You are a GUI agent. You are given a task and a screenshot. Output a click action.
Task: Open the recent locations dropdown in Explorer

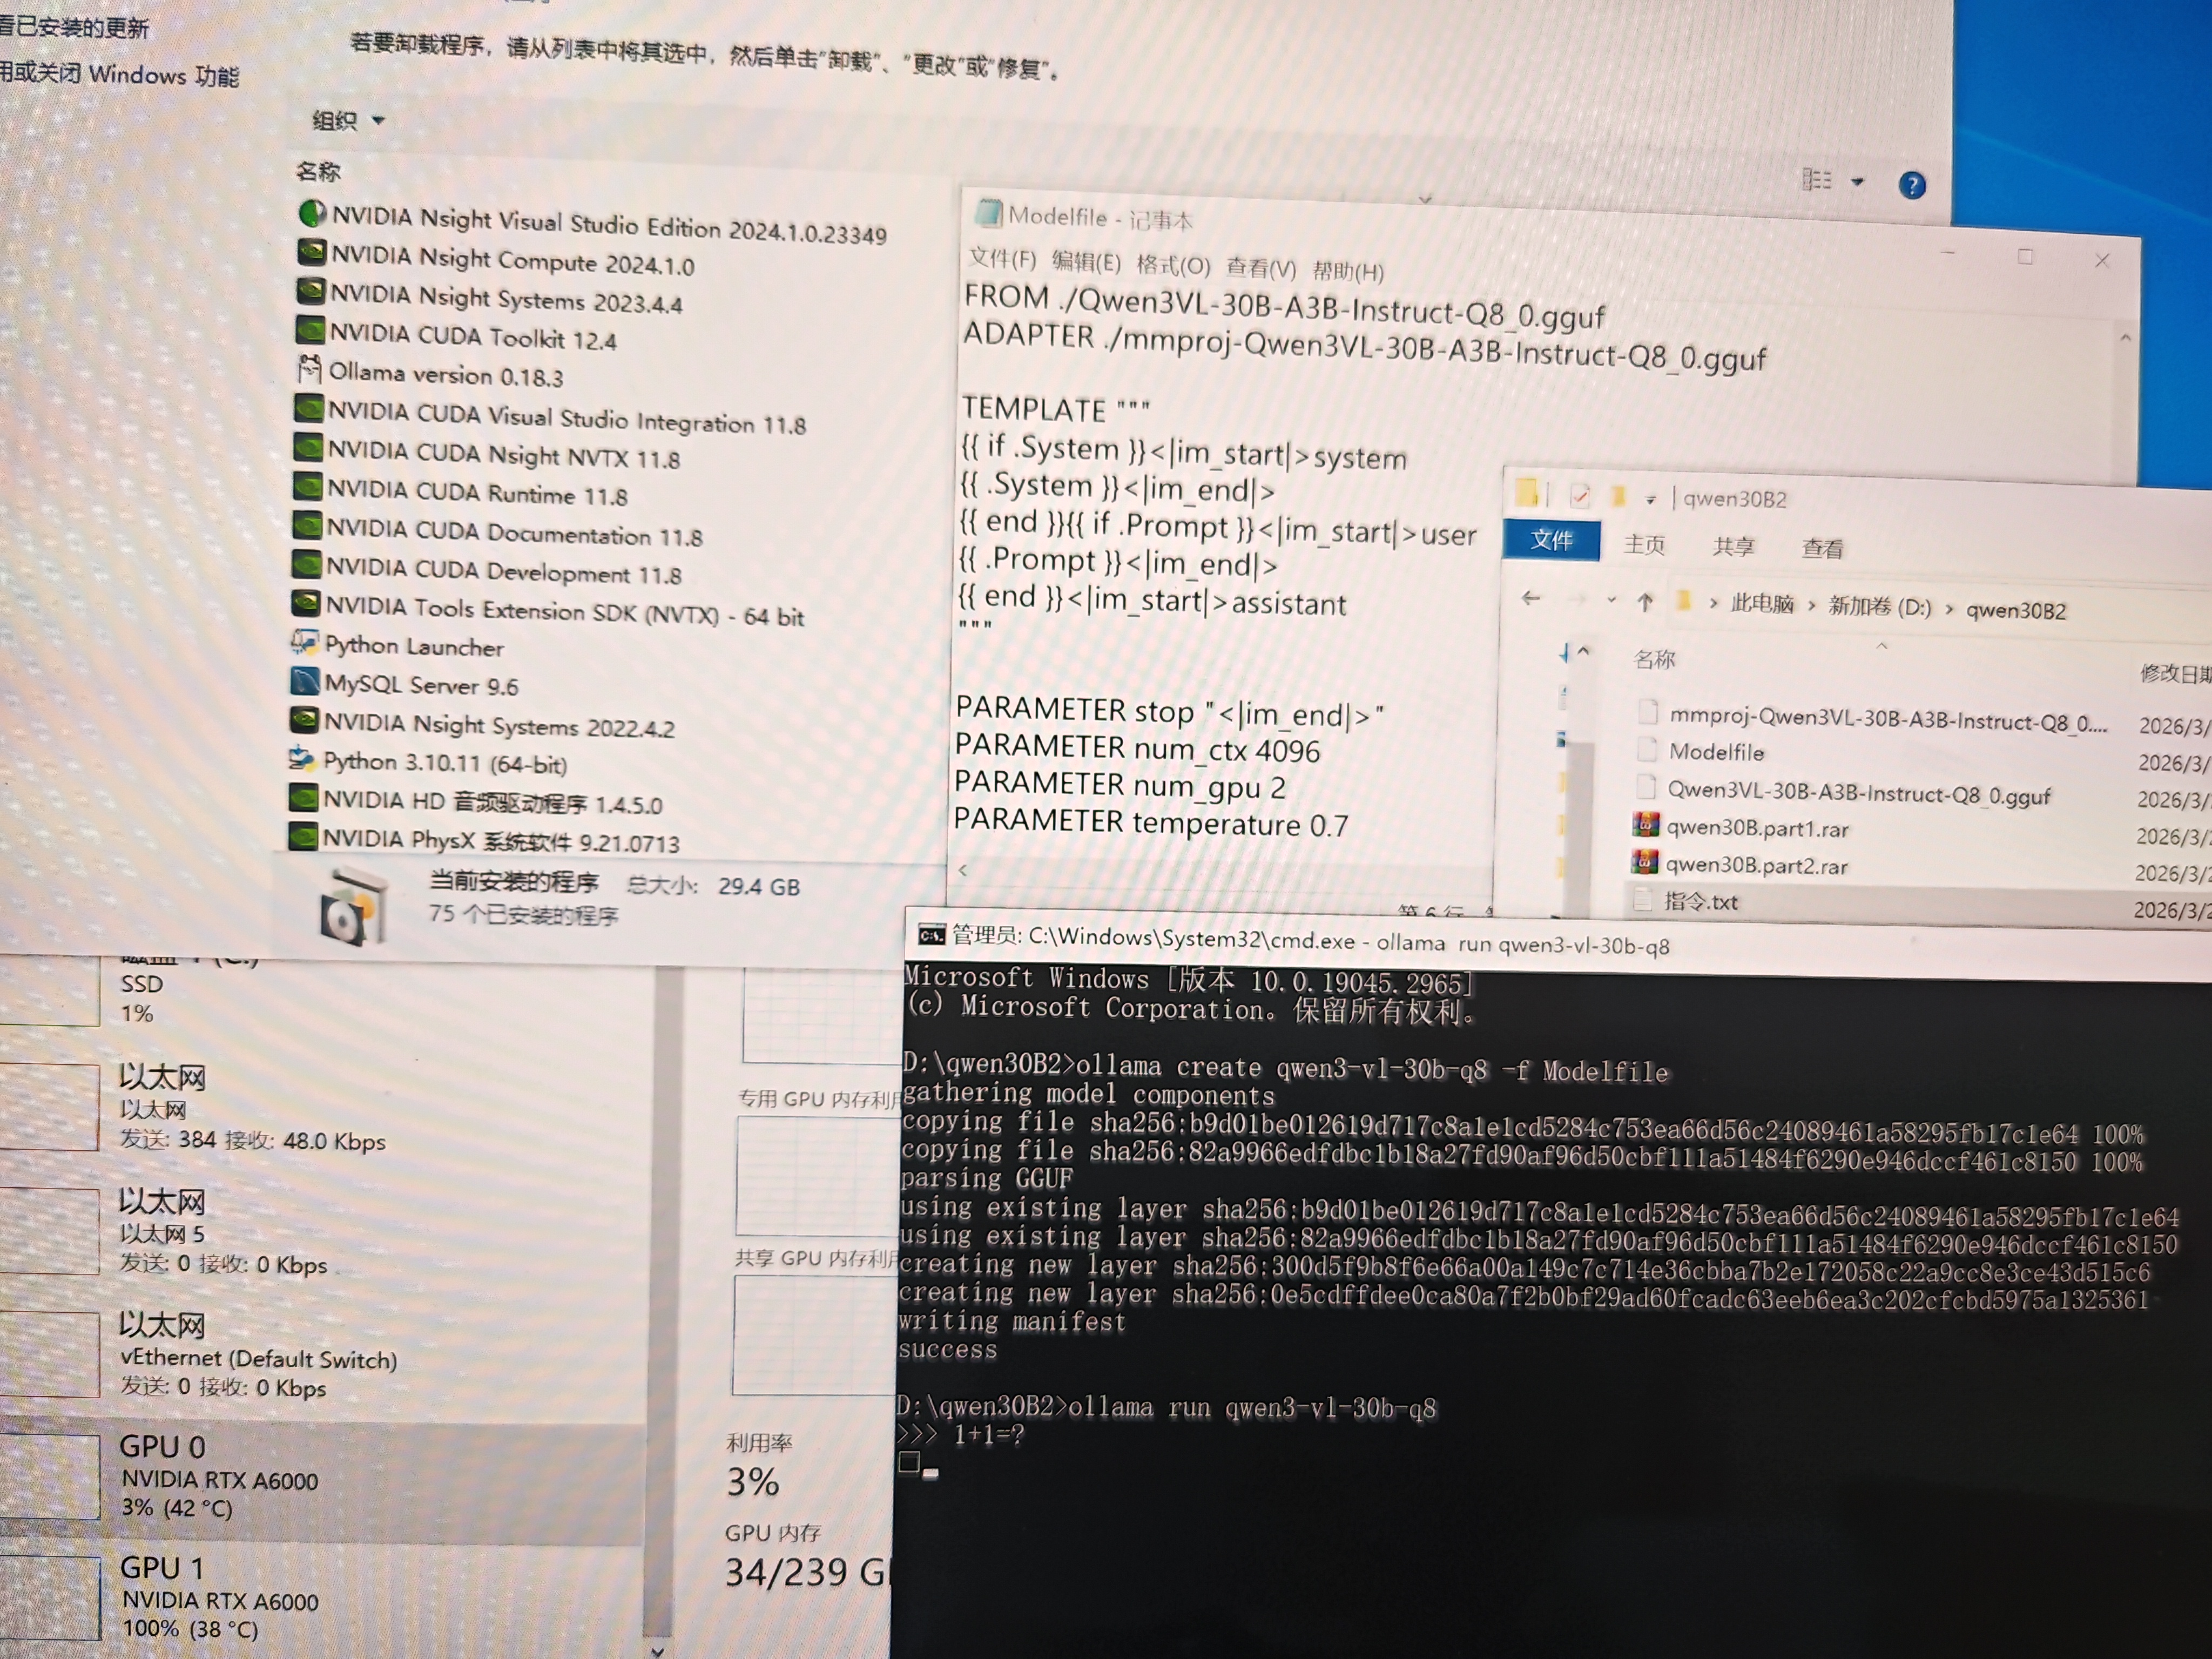1611,600
